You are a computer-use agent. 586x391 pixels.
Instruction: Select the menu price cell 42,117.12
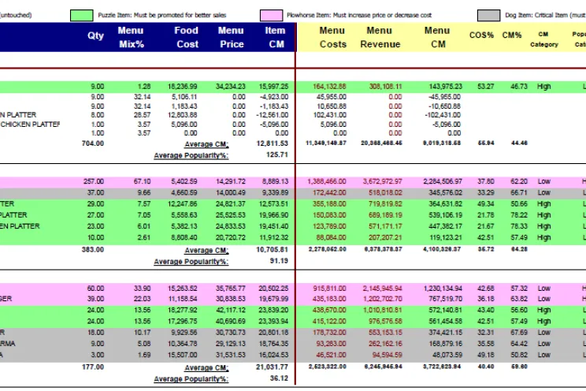point(231,310)
